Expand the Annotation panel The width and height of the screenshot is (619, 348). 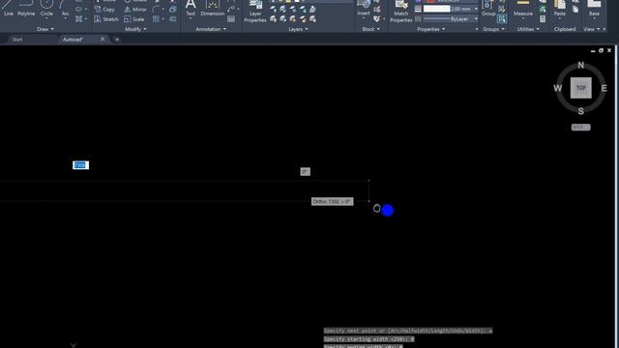click(211, 29)
